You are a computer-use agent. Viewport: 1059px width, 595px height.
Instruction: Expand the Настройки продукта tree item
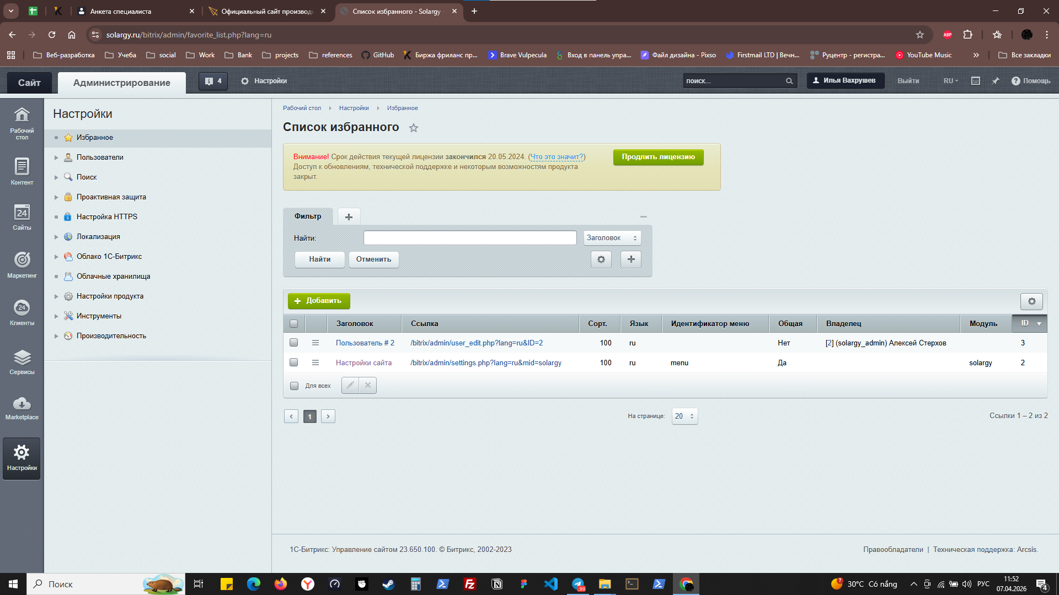[56, 296]
